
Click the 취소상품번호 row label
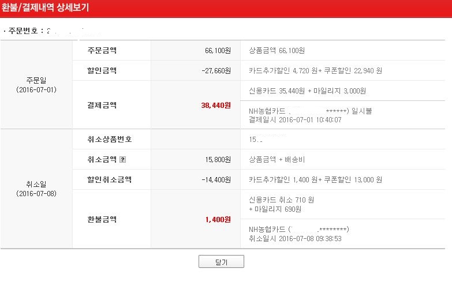(x=109, y=140)
